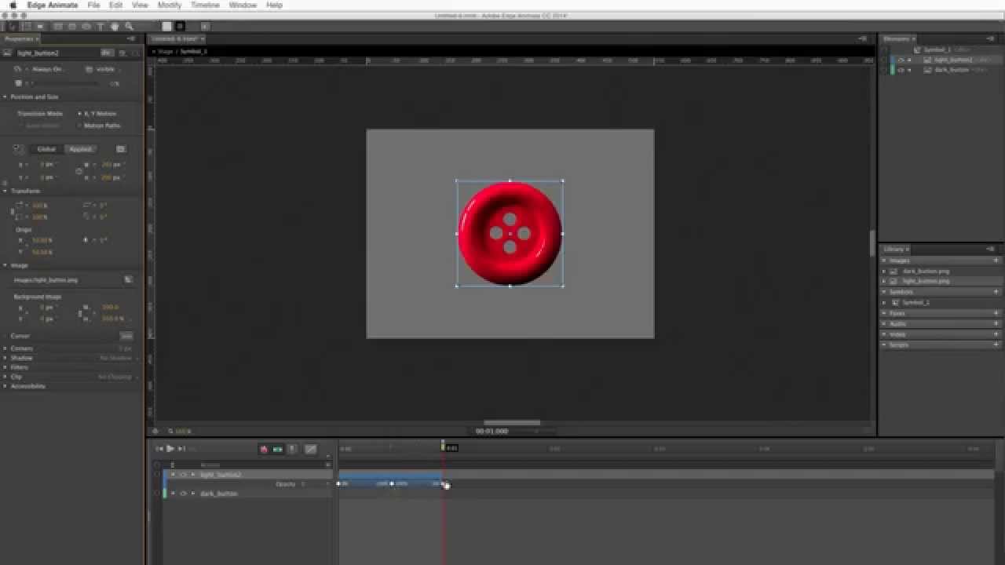1005x565 pixels.
Task: Select the X, Y Motion radio button
Action: point(80,114)
